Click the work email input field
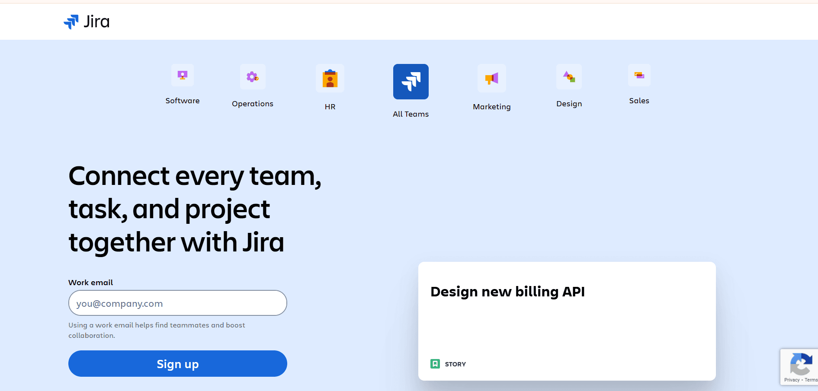 click(x=177, y=303)
